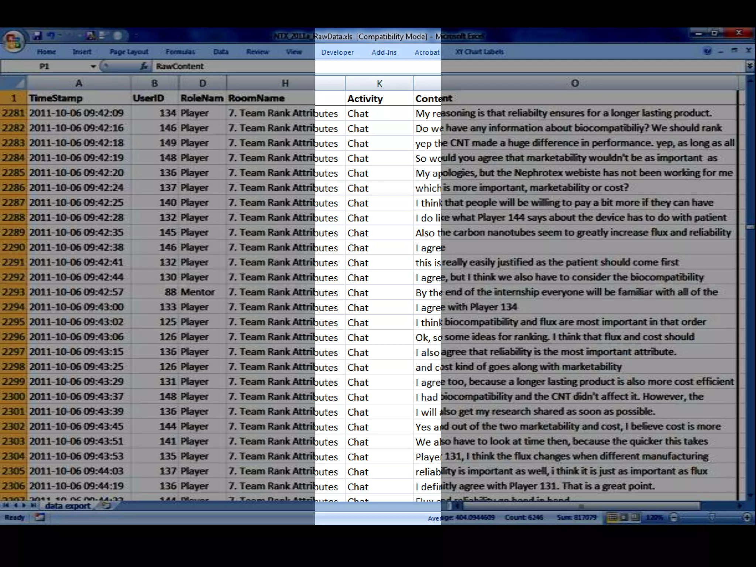Open the Excel Help question icon
The image size is (756, 567).
[707, 51]
